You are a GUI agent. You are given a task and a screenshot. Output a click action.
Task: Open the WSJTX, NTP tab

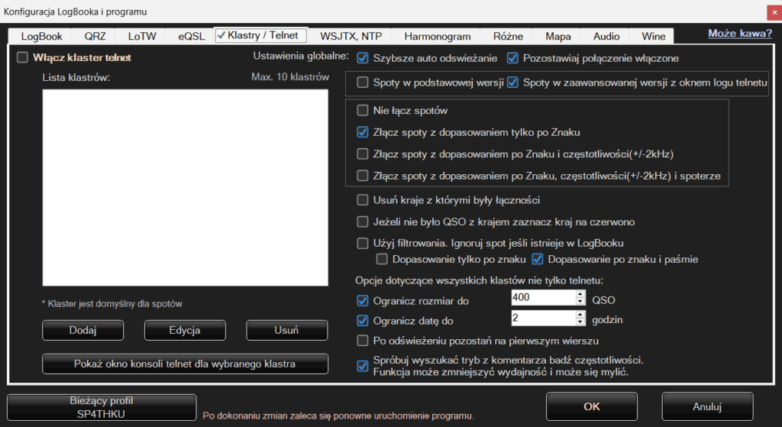click(x=351, y=36)
